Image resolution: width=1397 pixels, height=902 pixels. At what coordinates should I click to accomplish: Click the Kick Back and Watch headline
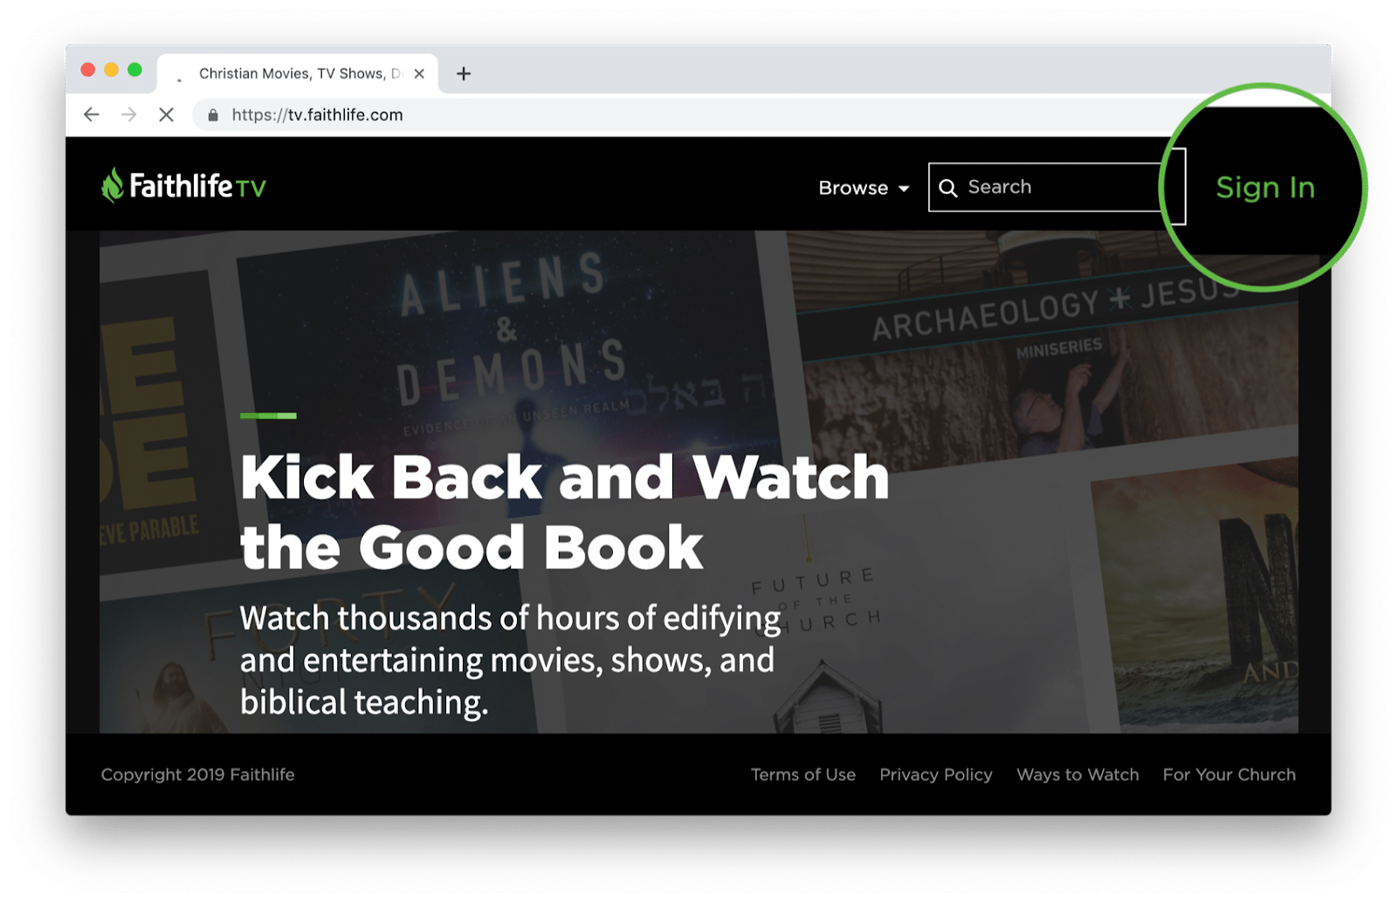click(564, 512)
